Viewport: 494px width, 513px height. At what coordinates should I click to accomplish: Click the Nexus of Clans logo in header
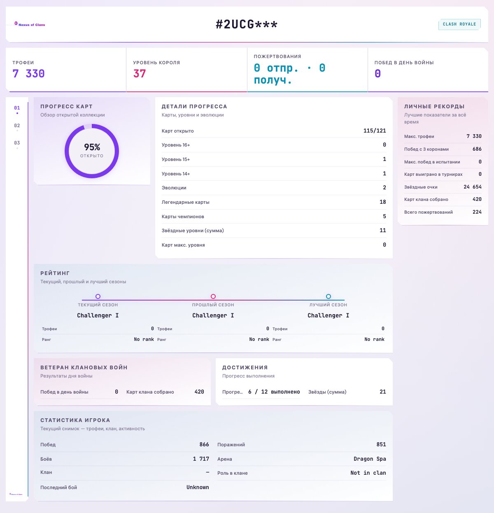pos(30,24)
